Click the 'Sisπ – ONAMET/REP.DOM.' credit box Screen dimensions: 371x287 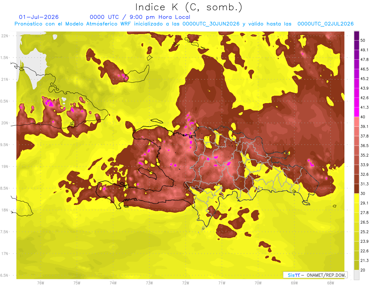315,275
